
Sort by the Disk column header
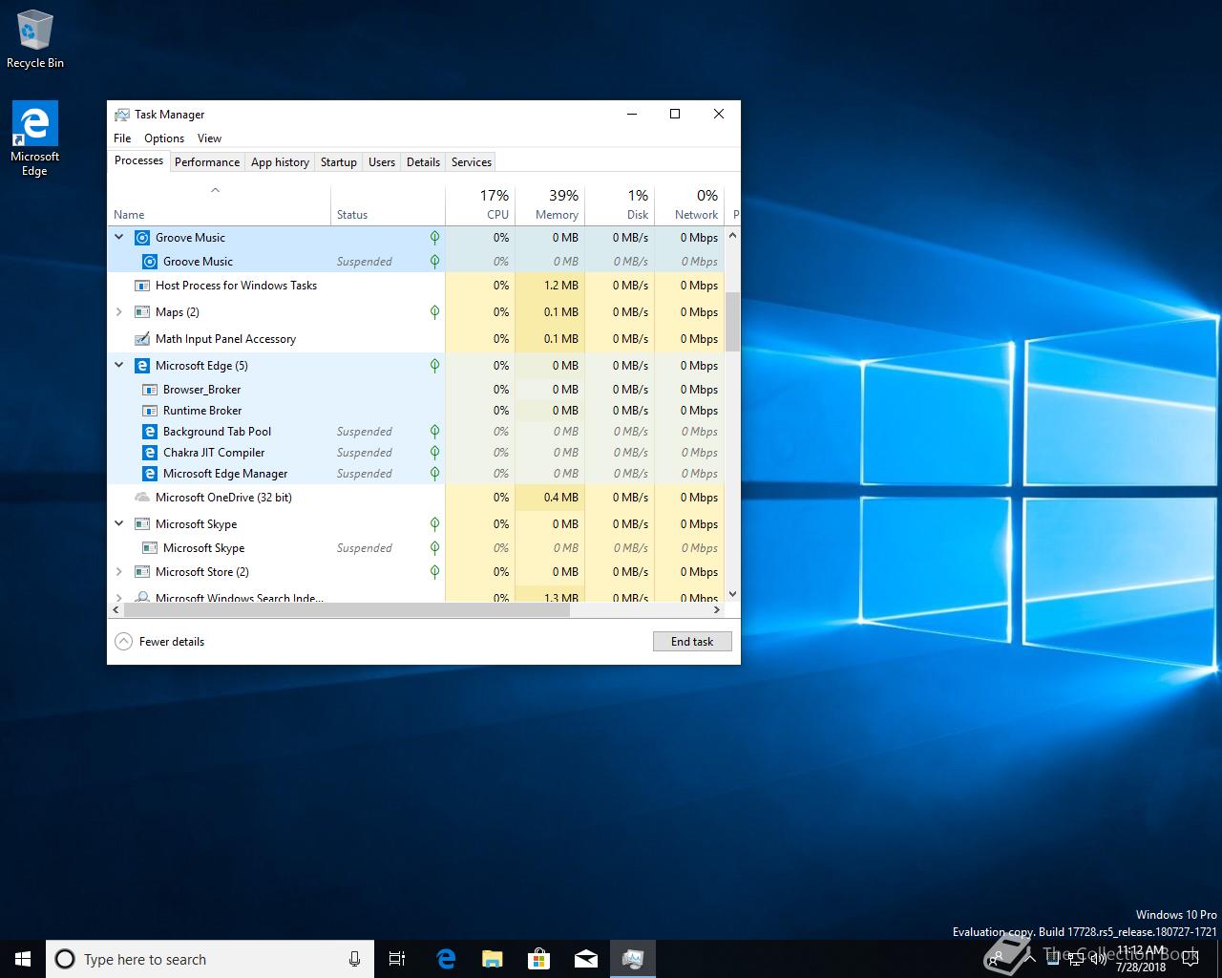coord(620,204)
